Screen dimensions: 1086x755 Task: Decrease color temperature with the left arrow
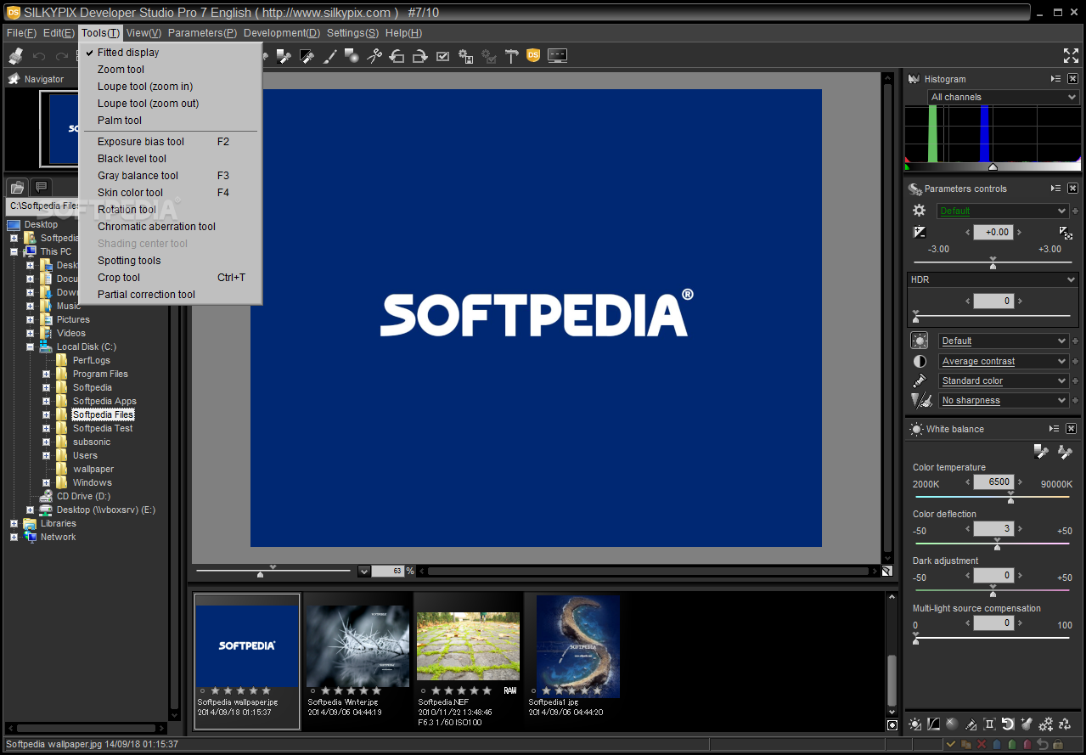967,482
